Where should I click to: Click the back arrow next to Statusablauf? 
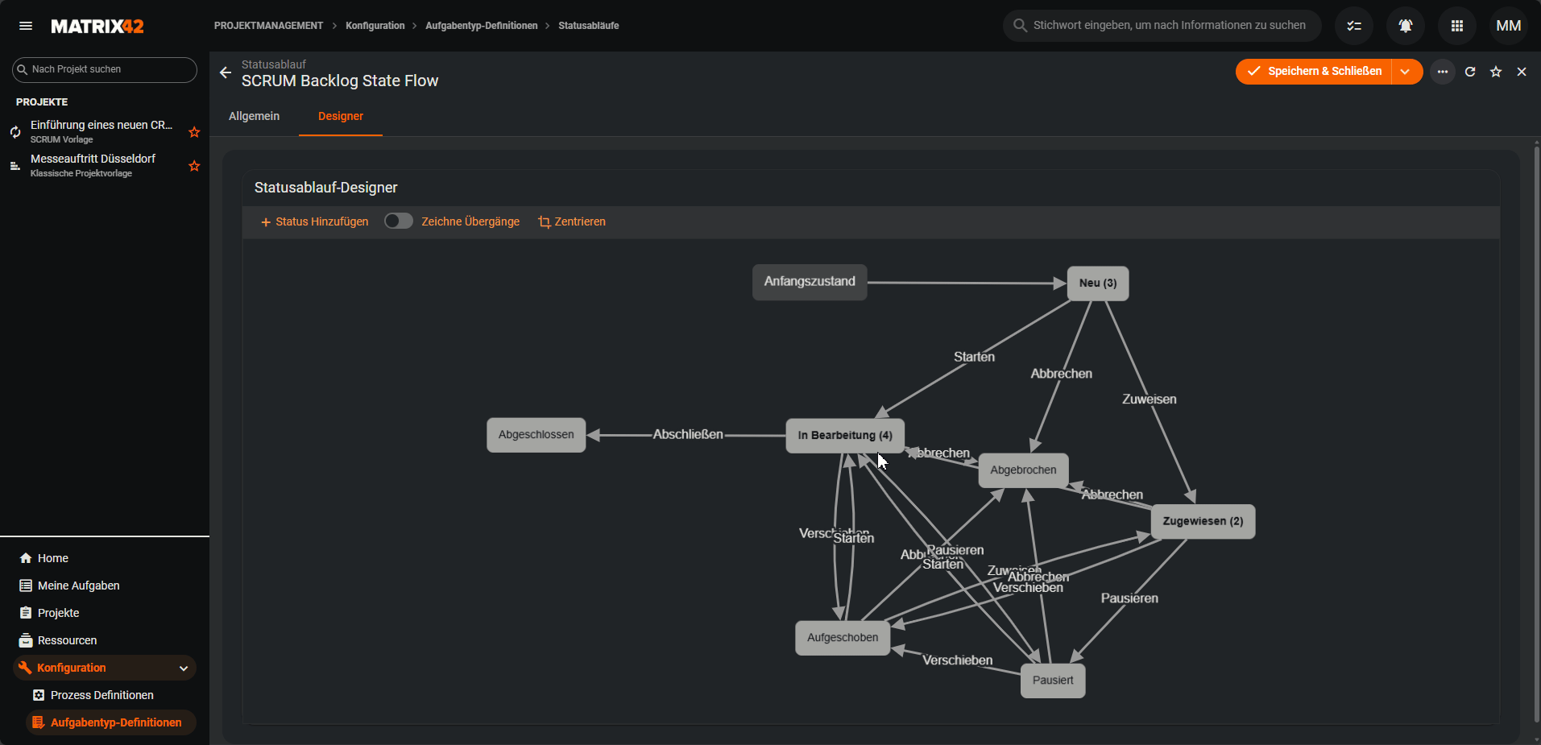pyautogui.click(x=226, y=72)
